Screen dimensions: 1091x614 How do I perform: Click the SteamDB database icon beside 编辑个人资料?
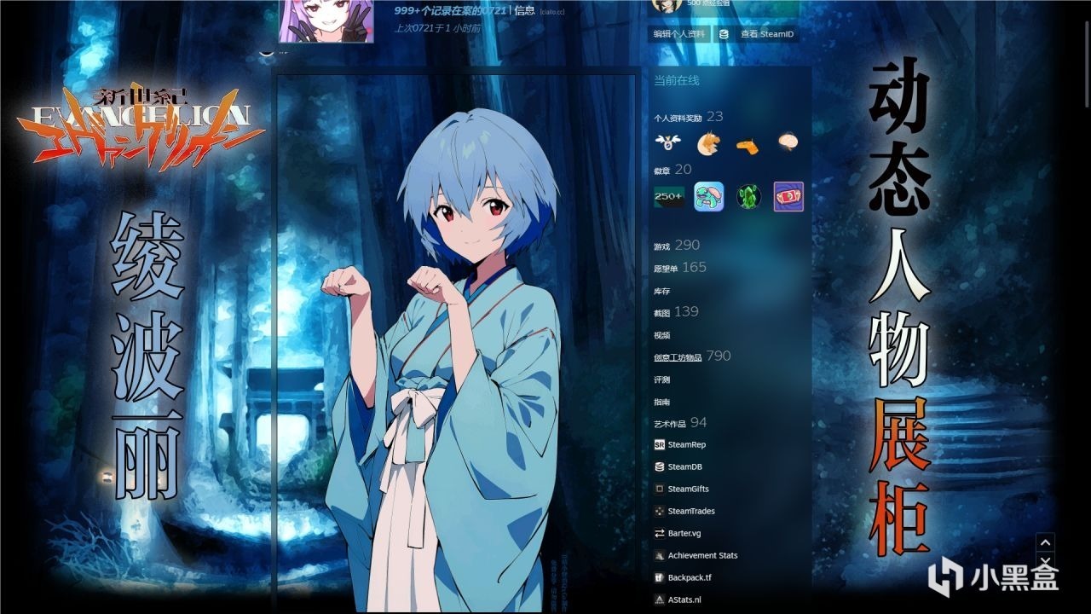[724, 34]
